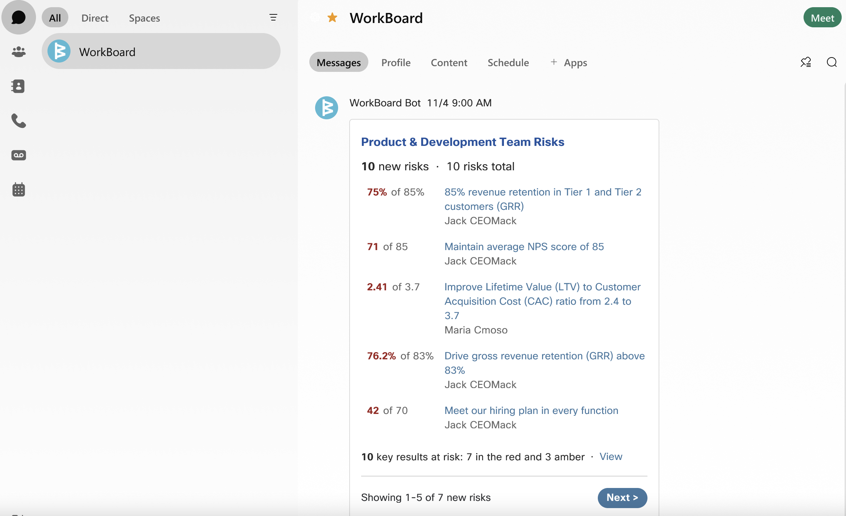Open pinned messages icon
Viewport: 846px width, 516px height.
[806, 62]
